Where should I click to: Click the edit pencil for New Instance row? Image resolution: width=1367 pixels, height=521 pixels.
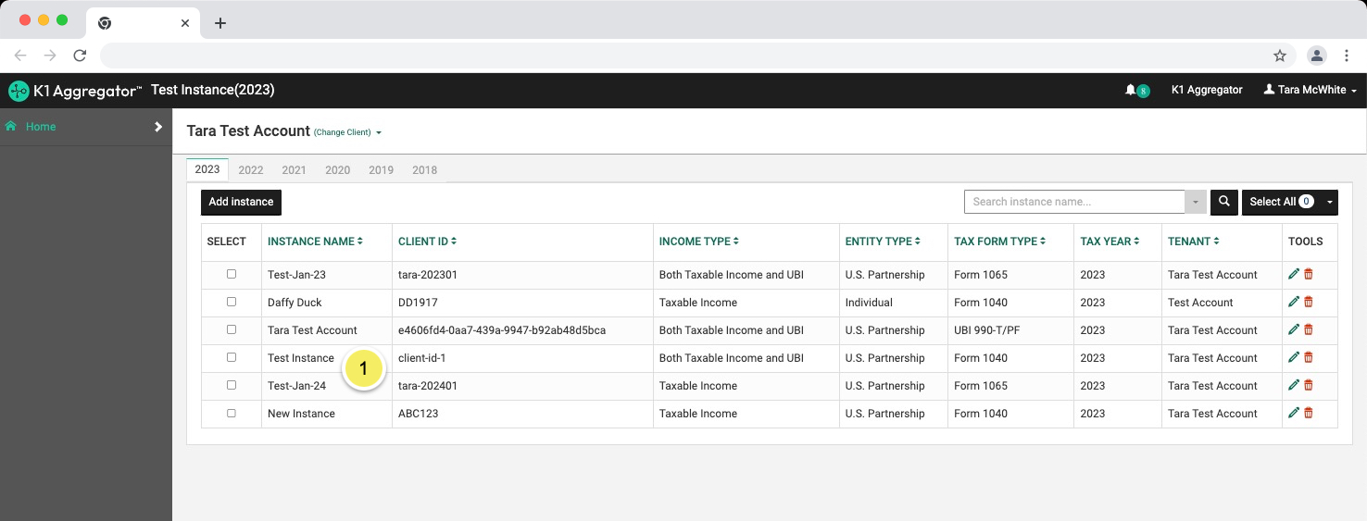click(1294, 414)
